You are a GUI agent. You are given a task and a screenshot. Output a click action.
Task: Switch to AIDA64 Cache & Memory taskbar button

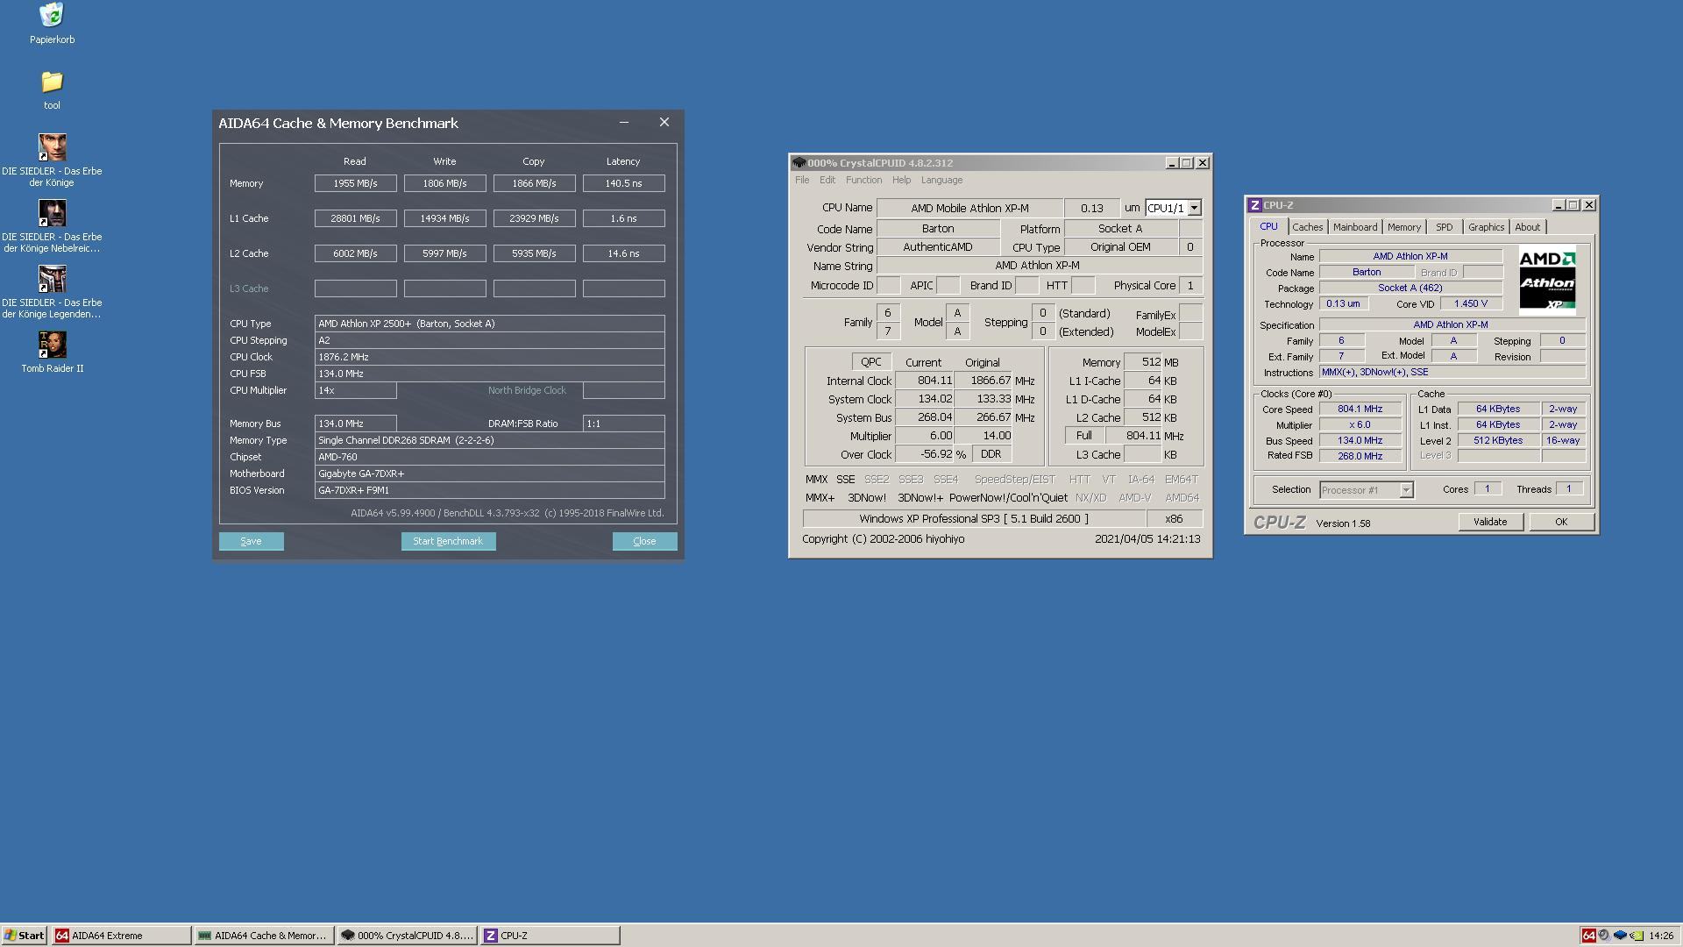tap(264, 936)
